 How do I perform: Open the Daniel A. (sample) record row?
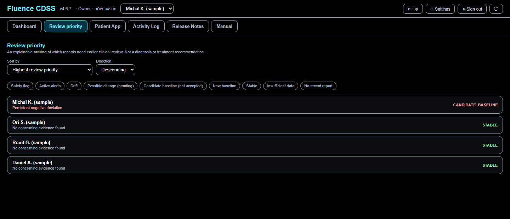click(x=255, y=165)
